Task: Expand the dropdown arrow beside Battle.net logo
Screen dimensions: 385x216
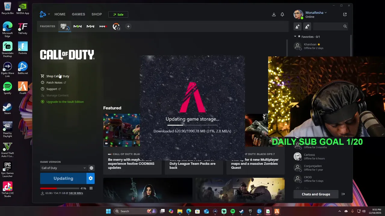Action: point(49,14)
